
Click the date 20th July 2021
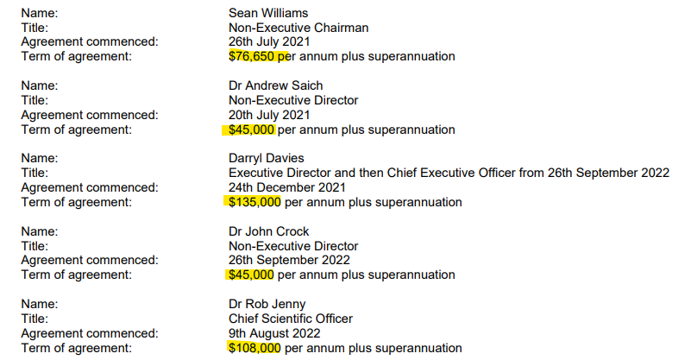coord(269,115)
